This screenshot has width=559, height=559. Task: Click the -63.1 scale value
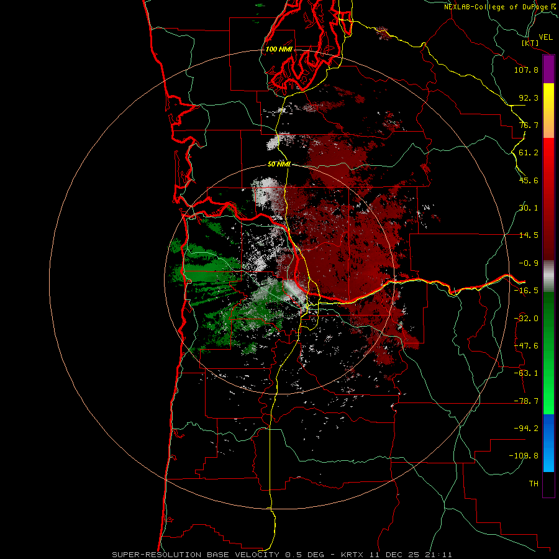[526, 373]
